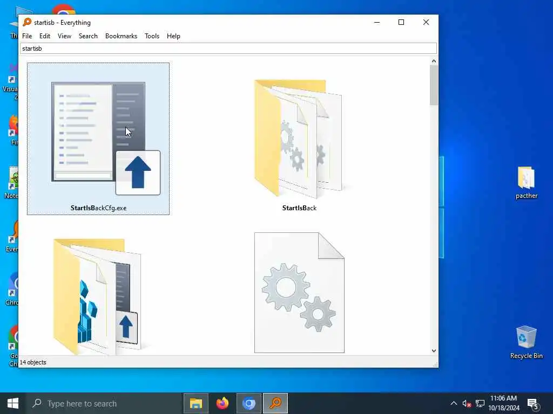Image resolution: width=553 pixels, height=414 pixels.
Task: Open the File menu
Action: [x=27, y=36]
